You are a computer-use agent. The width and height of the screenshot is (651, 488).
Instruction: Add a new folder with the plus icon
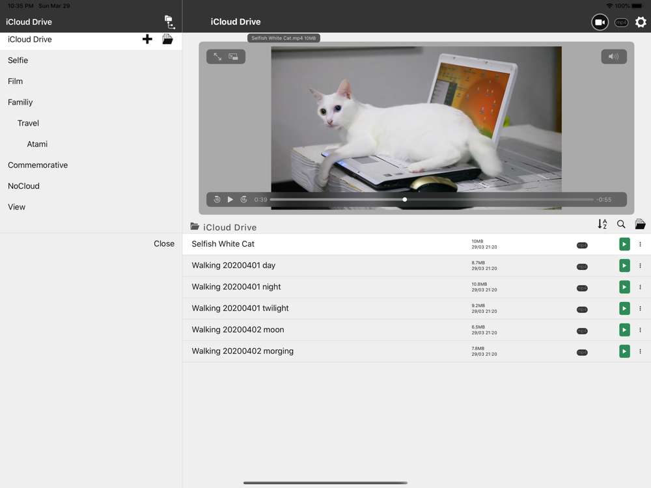(147, 40)
